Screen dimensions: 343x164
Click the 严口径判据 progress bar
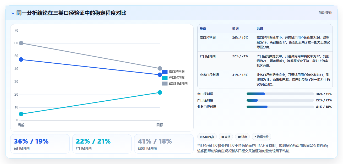[280, 100]
